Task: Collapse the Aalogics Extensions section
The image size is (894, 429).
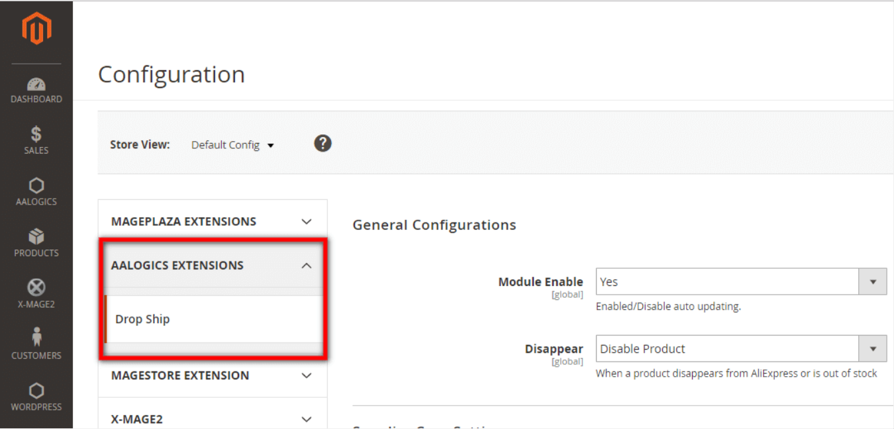Action: tap(212, 265)
